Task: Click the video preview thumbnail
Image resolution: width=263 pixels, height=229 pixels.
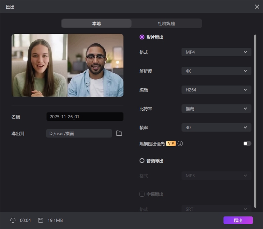Action: pos(67,65)
